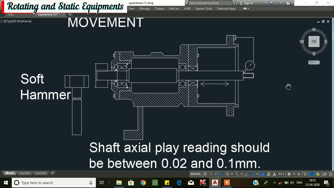Open the Autodesk App Store cart icon
The height and width of the screenshot is (188, 334).
[x=271, y=3]
